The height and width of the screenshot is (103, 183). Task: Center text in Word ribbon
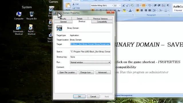[142, 10]
